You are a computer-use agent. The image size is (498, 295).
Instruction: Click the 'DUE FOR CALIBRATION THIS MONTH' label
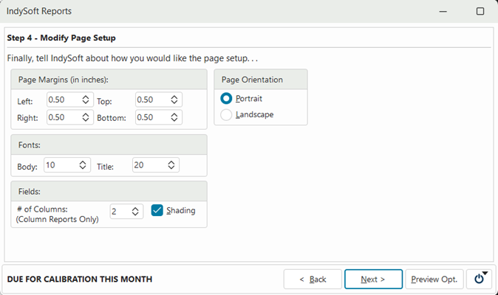[x=80, y=280]
